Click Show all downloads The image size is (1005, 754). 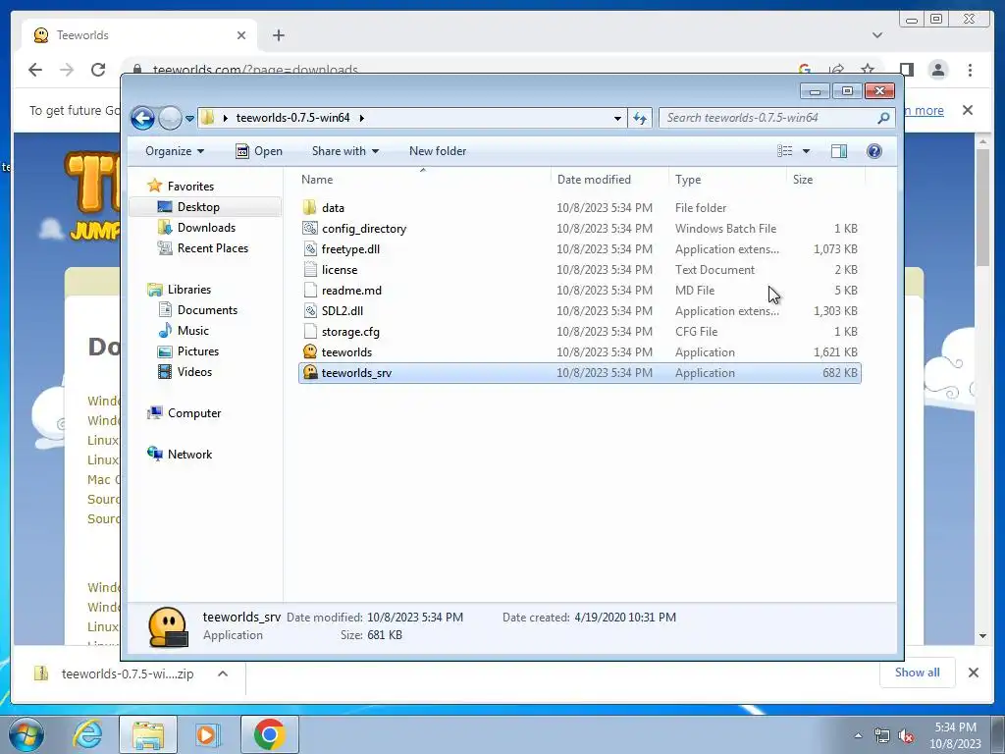point(918,673)
